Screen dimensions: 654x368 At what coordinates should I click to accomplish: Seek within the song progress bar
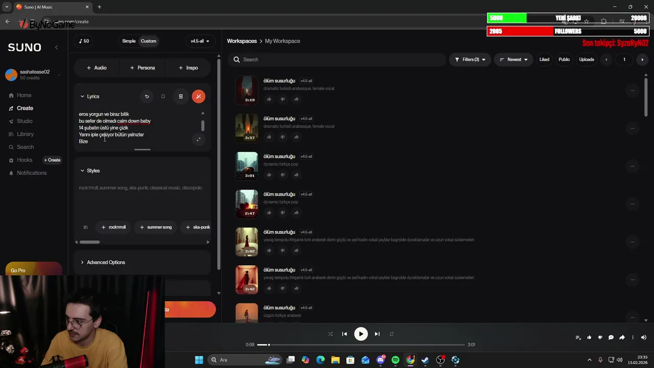(361, 344)
